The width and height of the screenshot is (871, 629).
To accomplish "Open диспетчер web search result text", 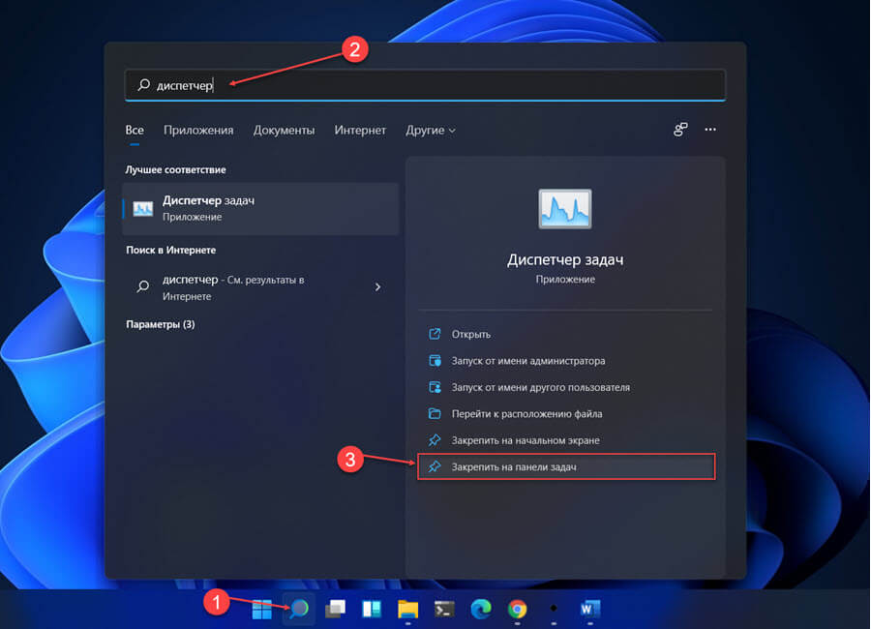I will pos(233,287).
